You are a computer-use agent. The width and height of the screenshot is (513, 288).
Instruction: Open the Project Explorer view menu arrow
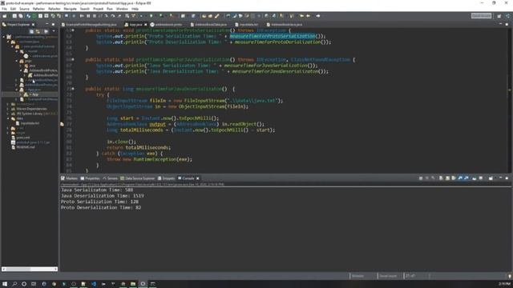tap(54, 31)
